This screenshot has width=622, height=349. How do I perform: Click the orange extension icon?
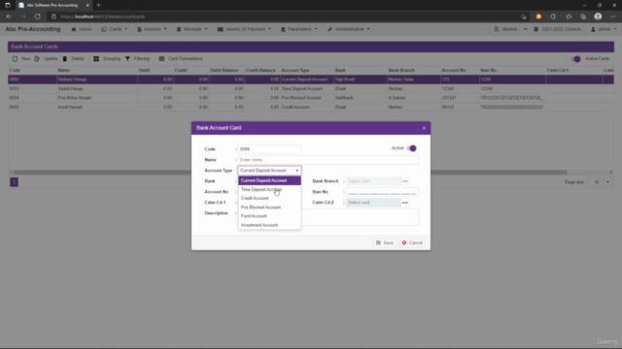coord(538,16)
